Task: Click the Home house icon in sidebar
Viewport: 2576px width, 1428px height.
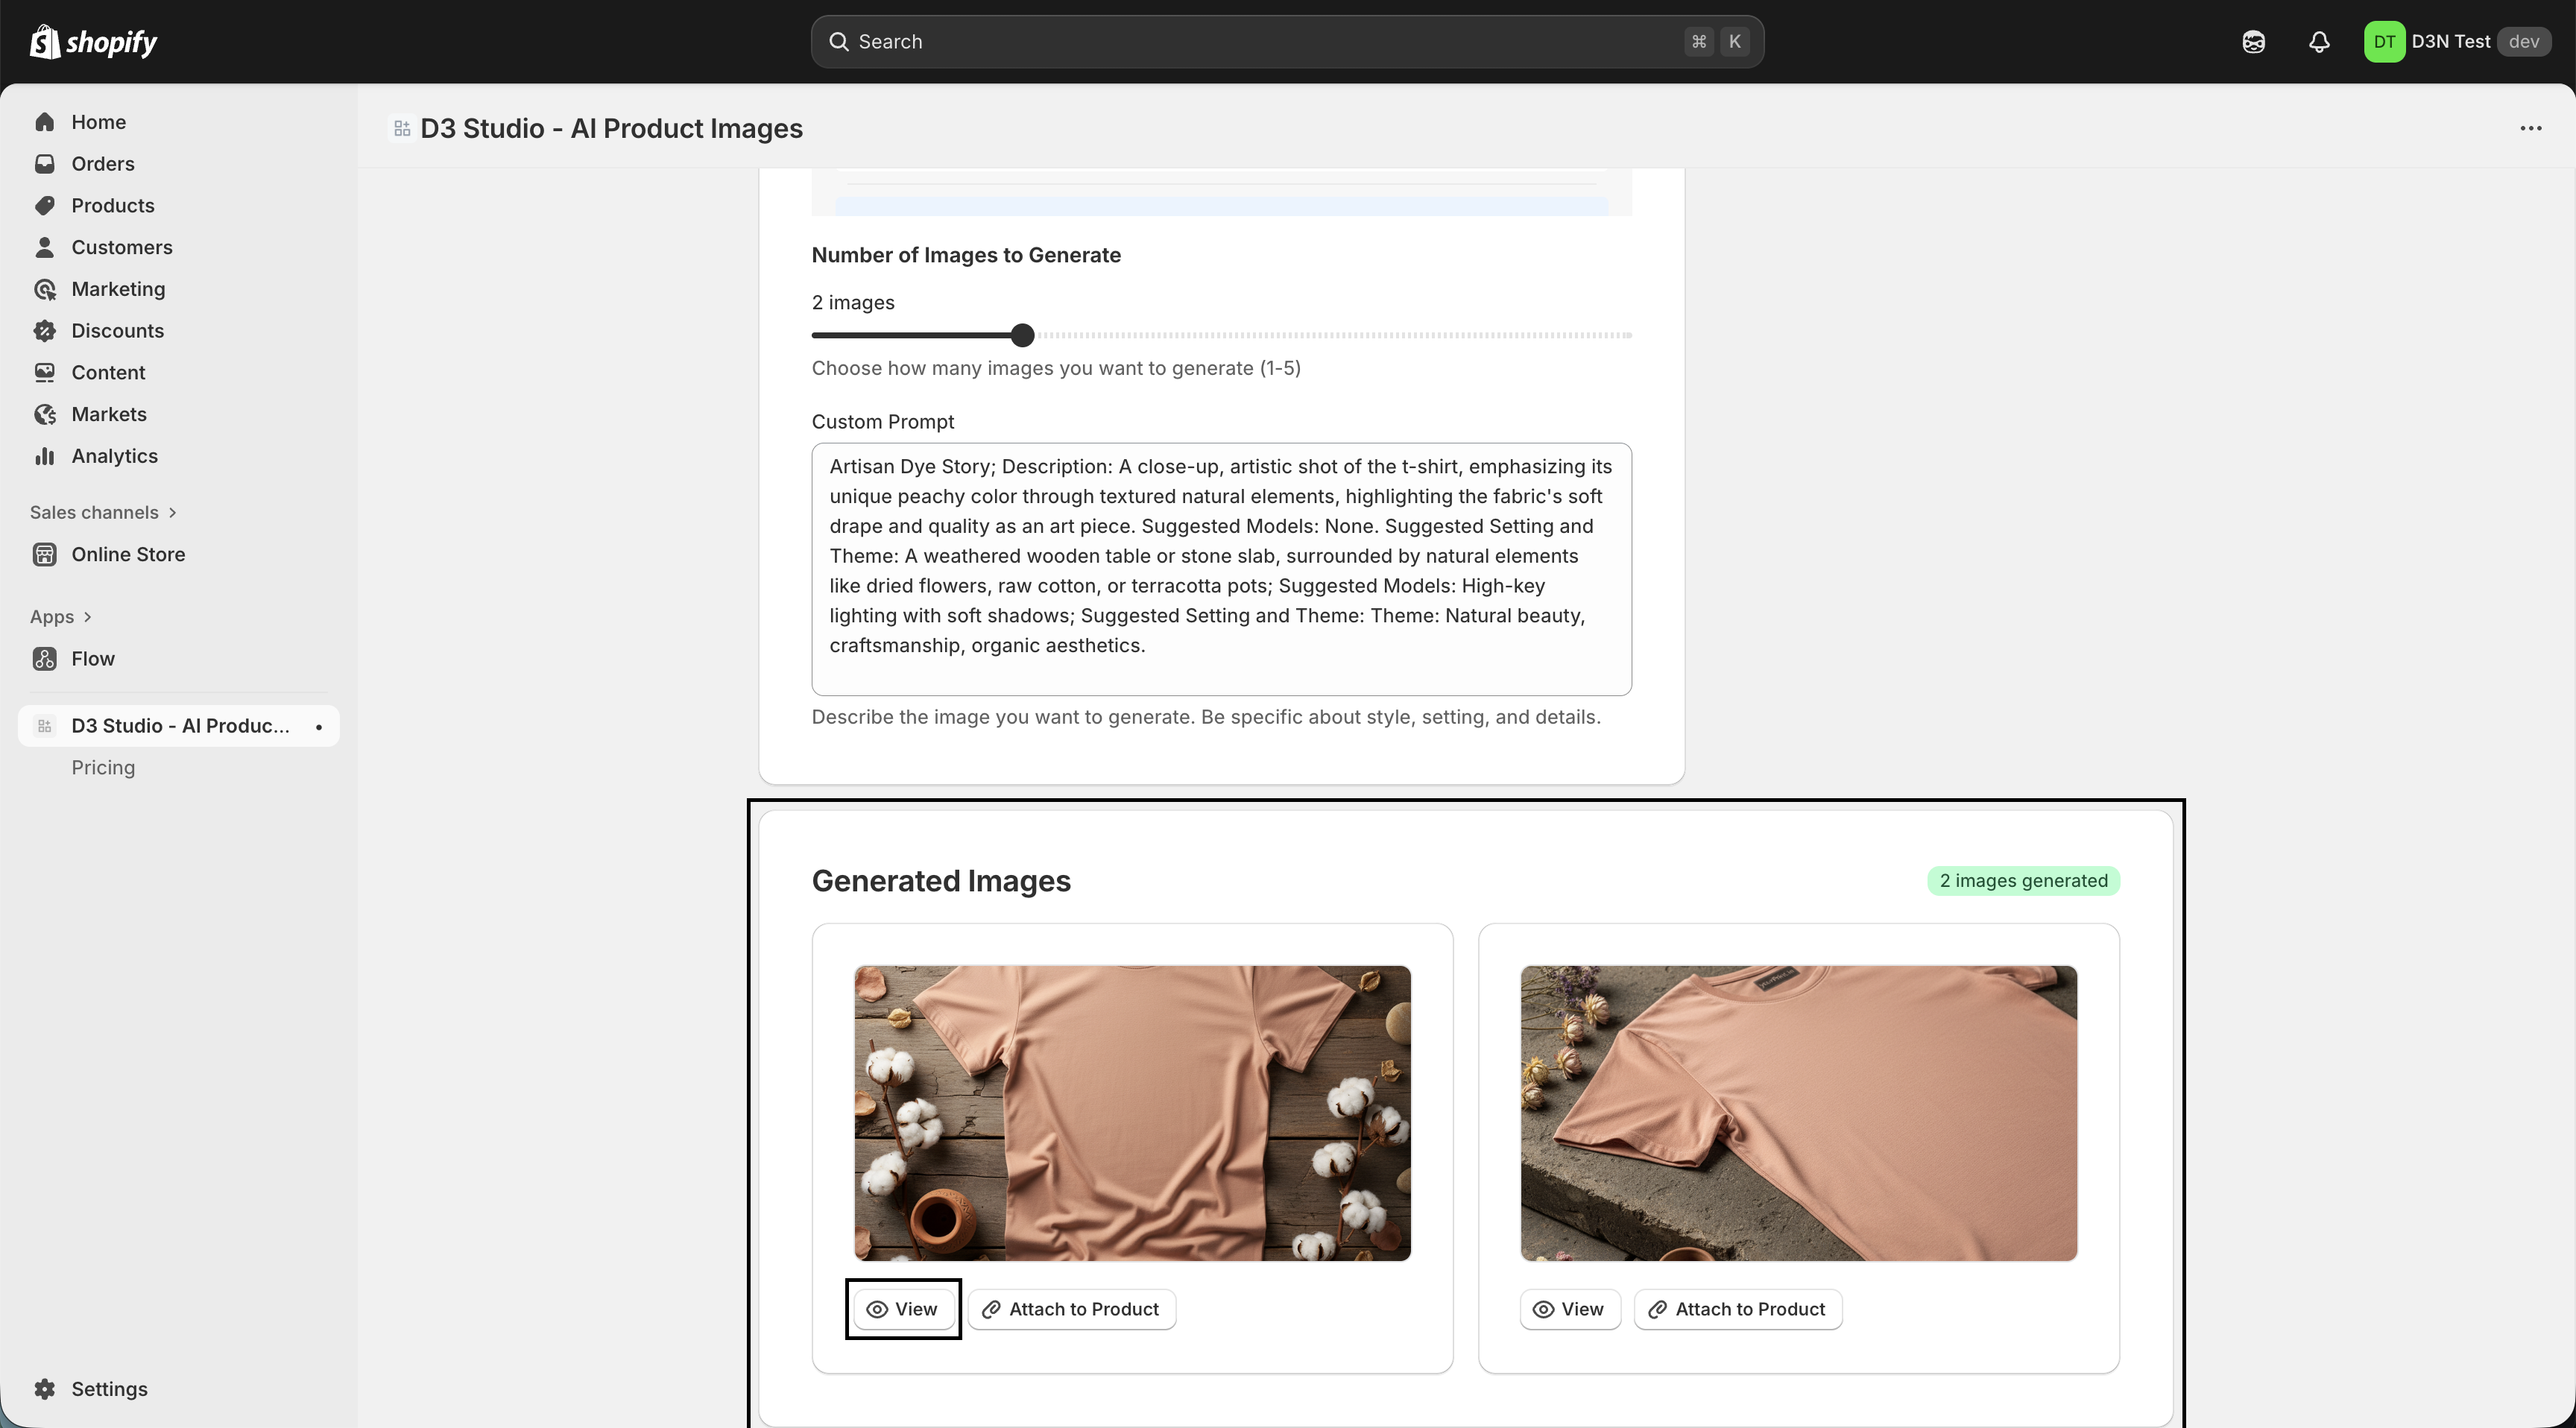Action: point(44,122)
